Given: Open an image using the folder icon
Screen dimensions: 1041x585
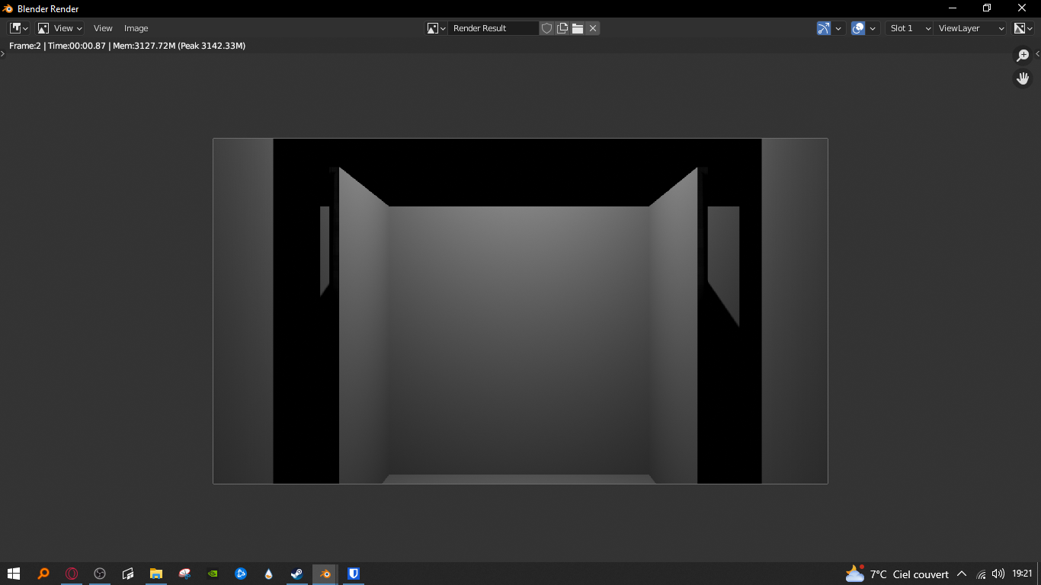Looking at the screenshot, I should click(x=578, y=28).
